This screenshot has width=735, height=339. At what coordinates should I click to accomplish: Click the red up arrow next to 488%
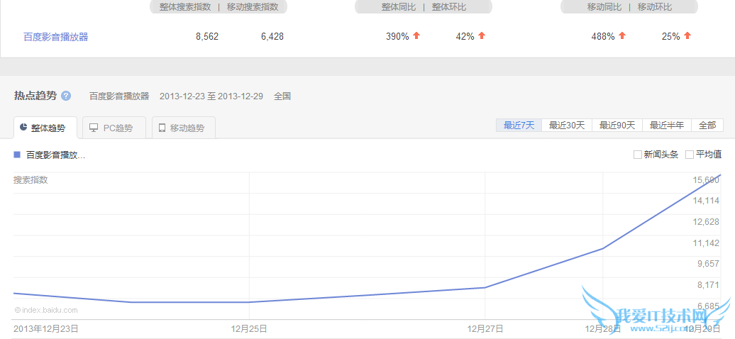(x=622, y=35)
